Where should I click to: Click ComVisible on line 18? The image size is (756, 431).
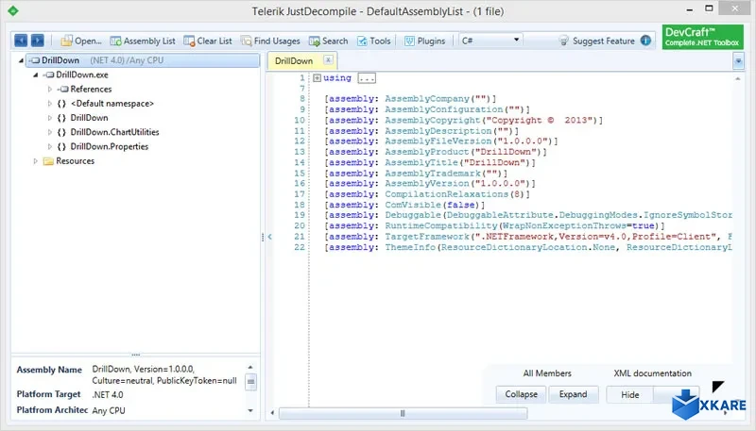click(x=413, y=205)
